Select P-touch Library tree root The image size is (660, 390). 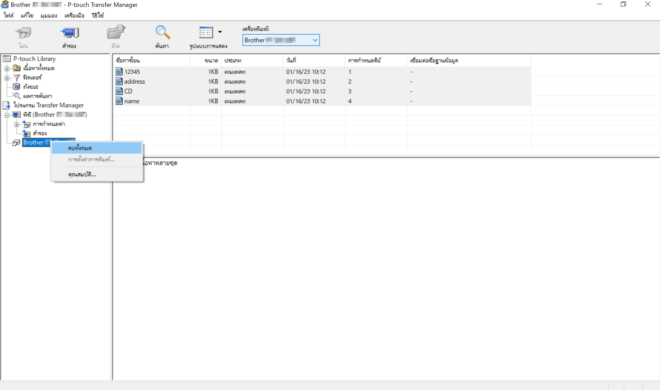34,59
